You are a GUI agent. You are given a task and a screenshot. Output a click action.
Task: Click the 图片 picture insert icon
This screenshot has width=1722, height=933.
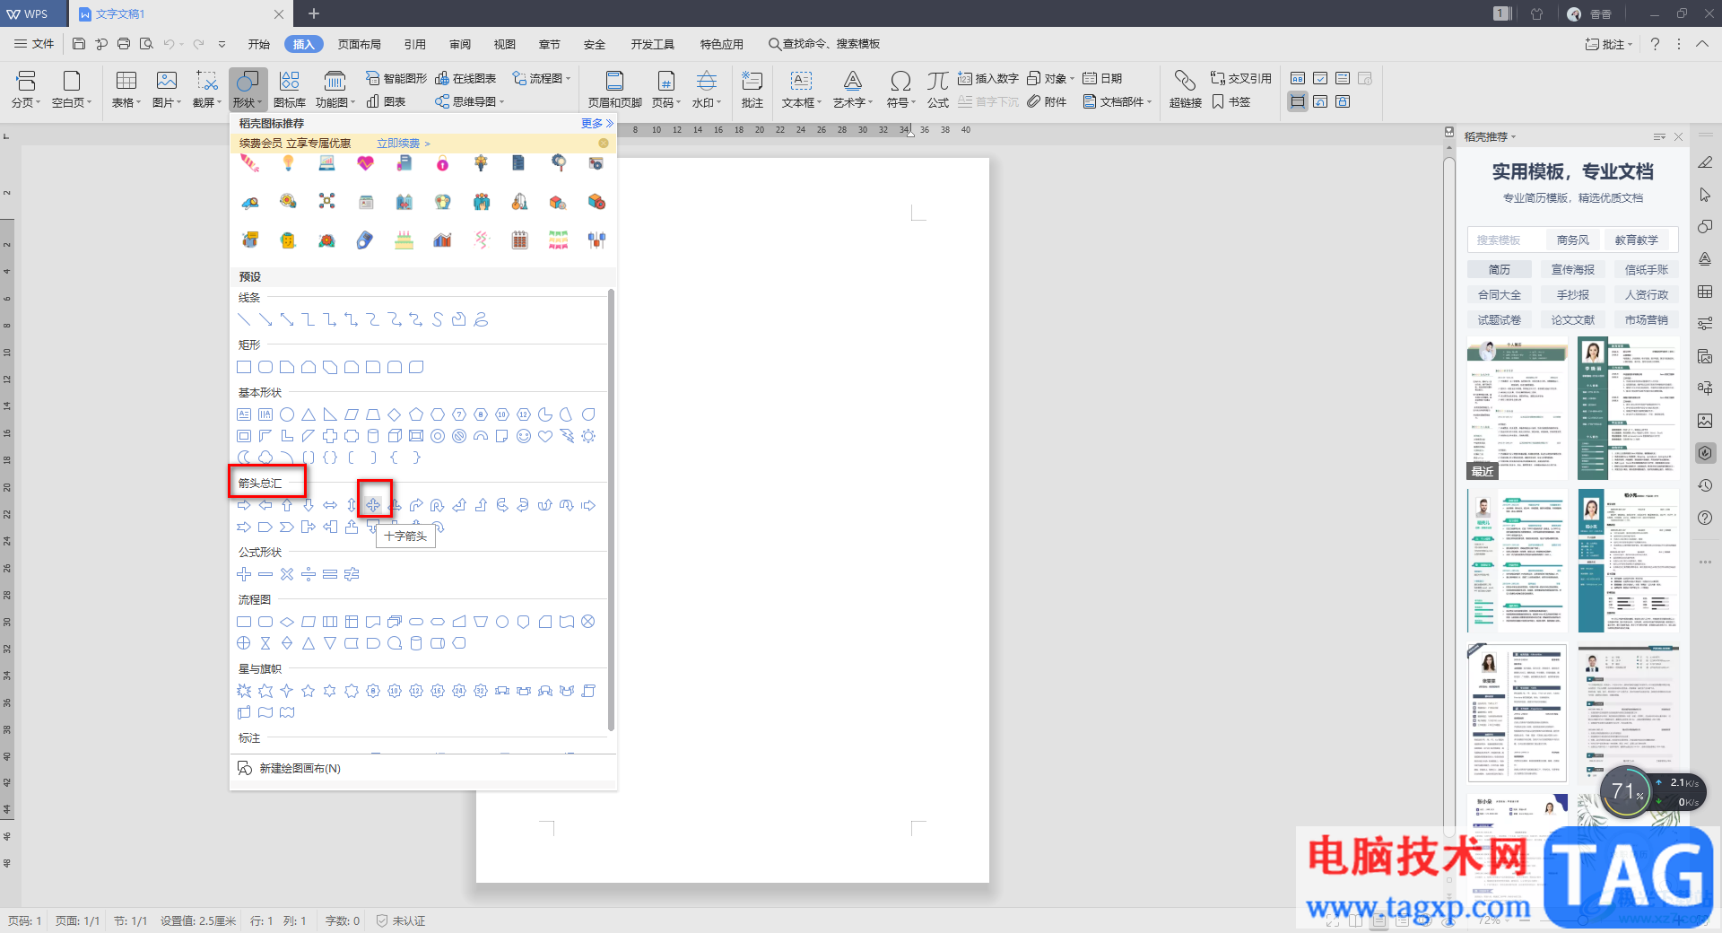coord(167,90)
